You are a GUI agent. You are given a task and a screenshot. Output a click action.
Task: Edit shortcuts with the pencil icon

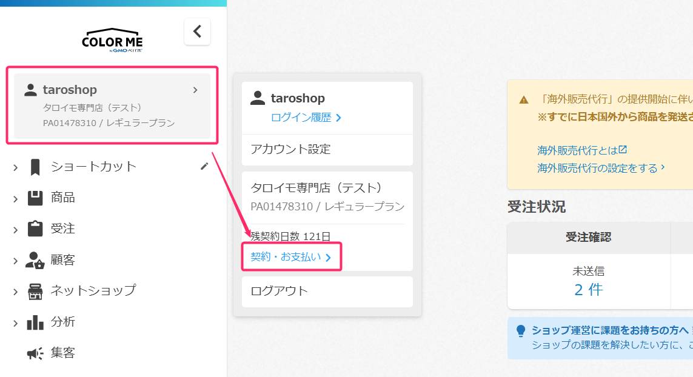coord(204,166)
